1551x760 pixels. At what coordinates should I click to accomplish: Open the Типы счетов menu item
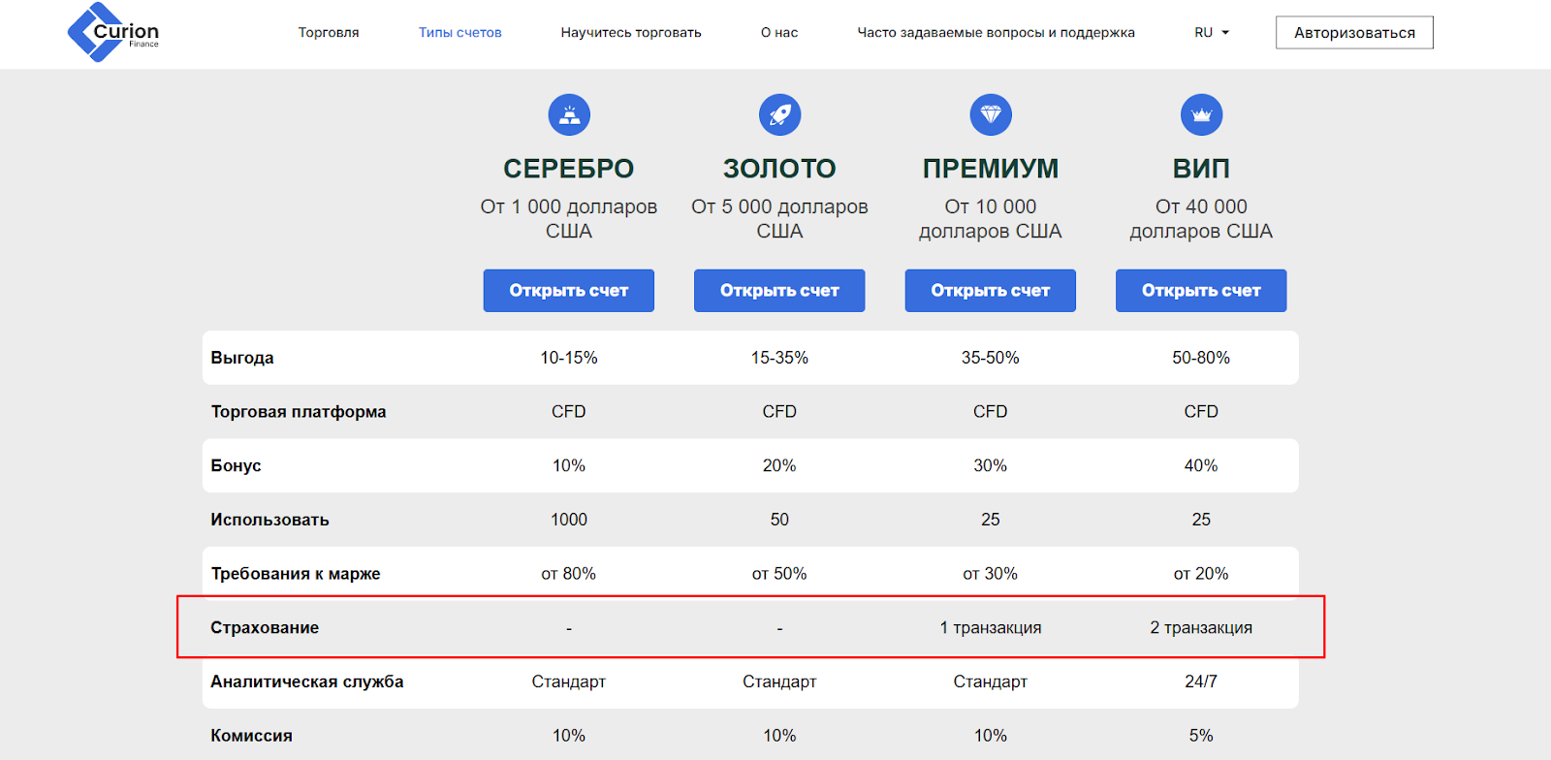460,32
